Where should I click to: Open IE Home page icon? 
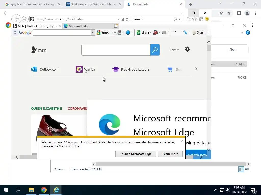coord(188,19)
